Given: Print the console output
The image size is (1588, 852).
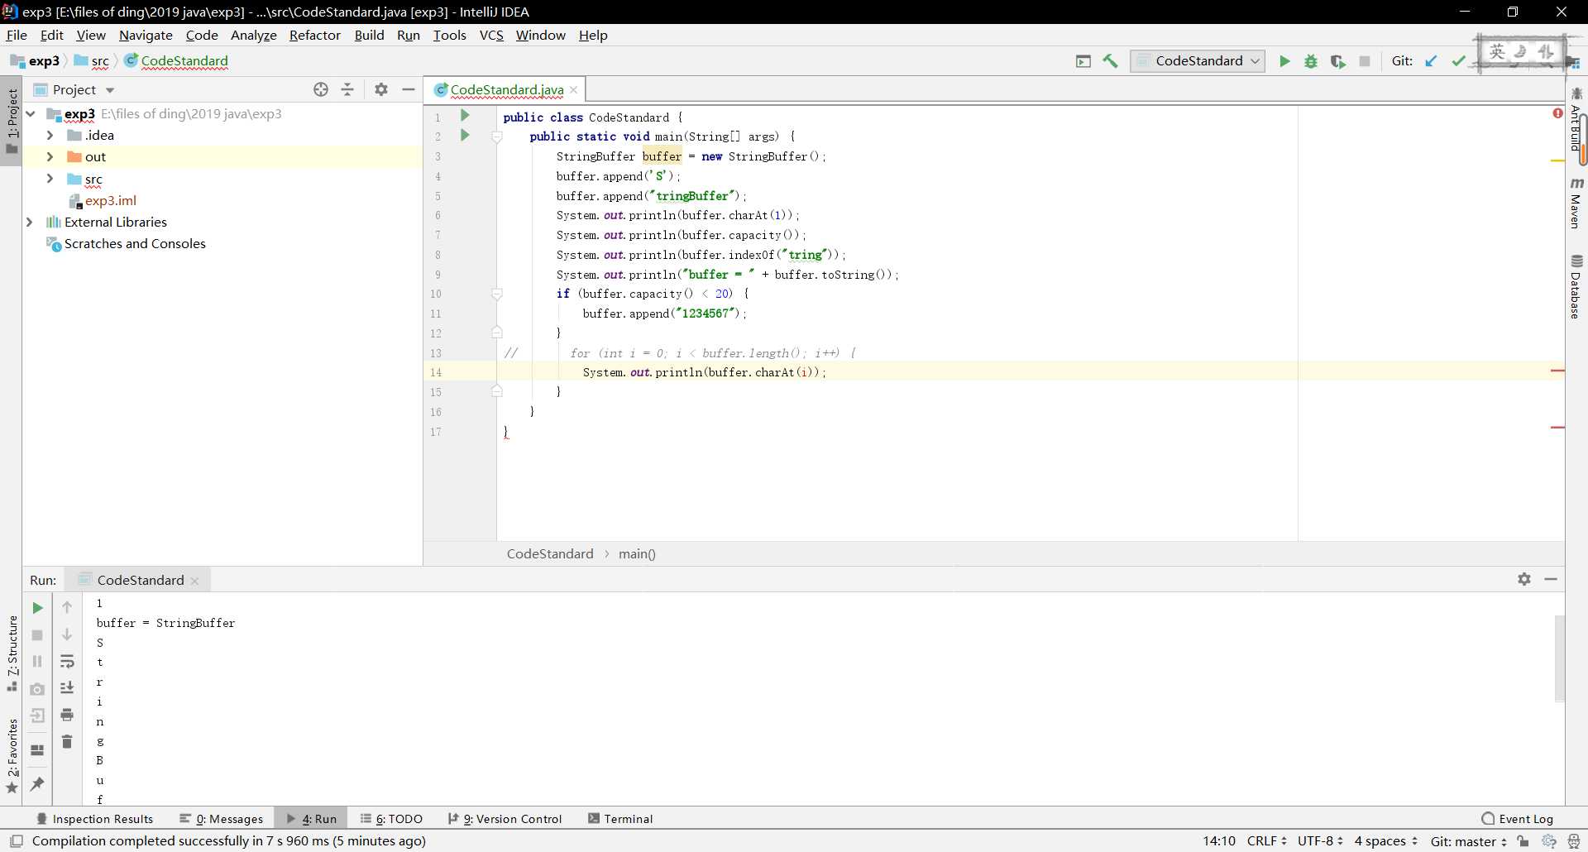Looking at the screenshot, I should click(x=67, y=715).
